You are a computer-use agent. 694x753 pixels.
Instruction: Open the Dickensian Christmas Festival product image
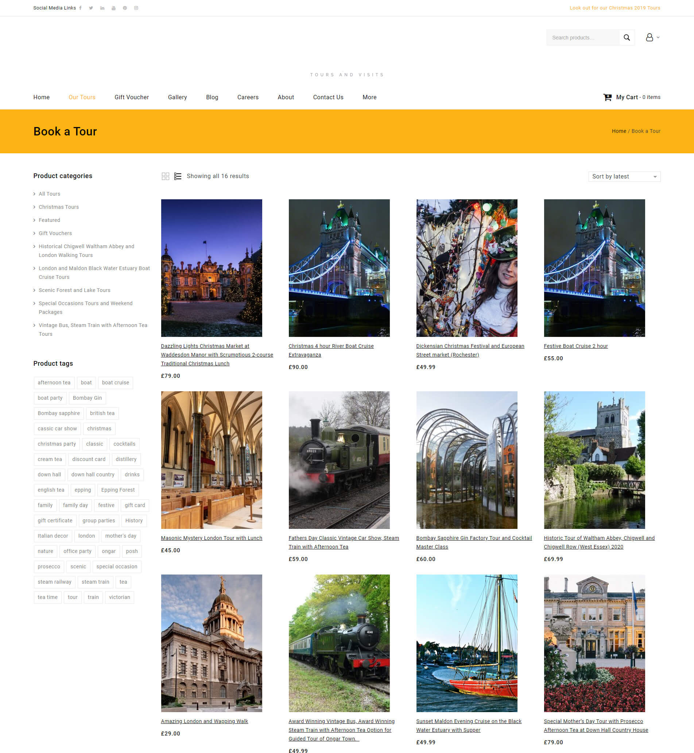coord(467,268)
